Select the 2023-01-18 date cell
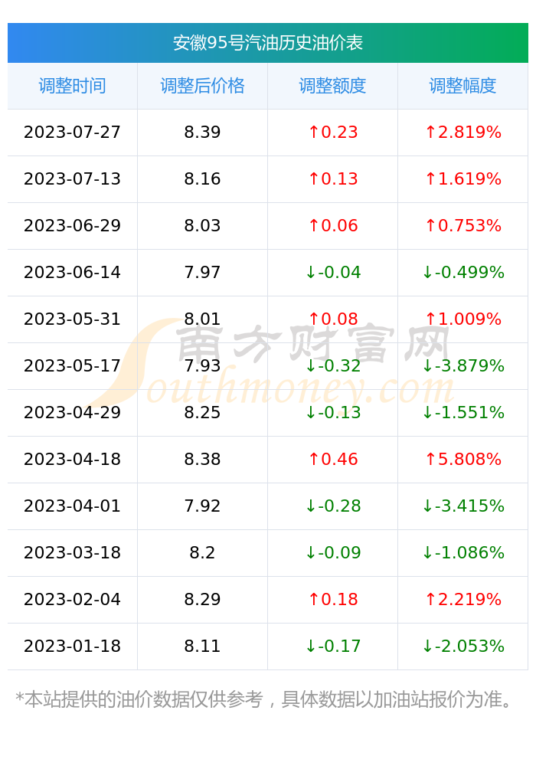Screen dimensions: 536x766 (72, 646)
